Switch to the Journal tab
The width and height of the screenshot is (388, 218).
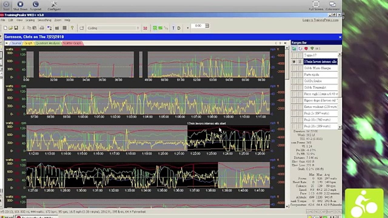pyautogui.click(x=16, y=43)
